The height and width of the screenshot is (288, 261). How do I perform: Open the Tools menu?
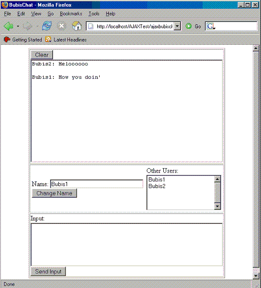click(94, 14)
